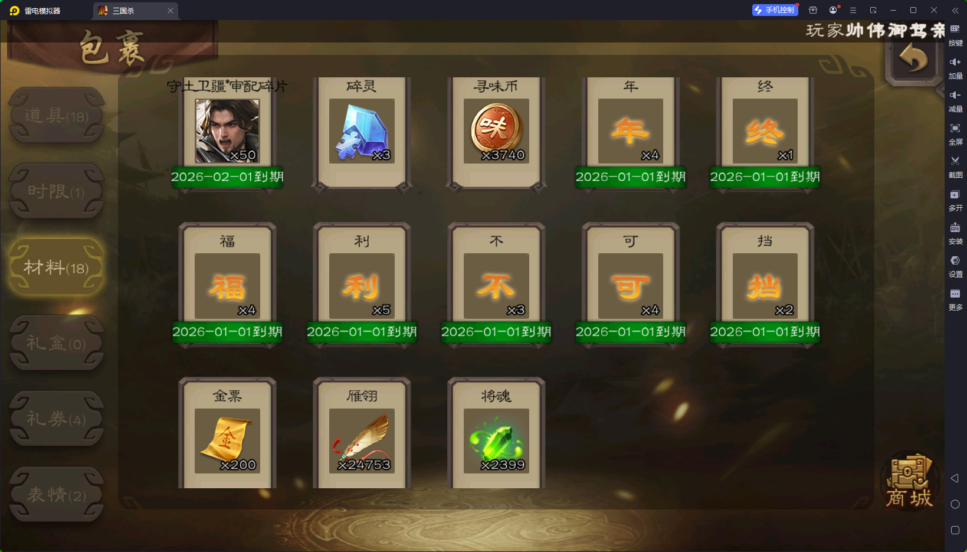Select the 碎灵 blue crystal item
Viewport: 967px width, 552px height.
[x=362, y=131]
